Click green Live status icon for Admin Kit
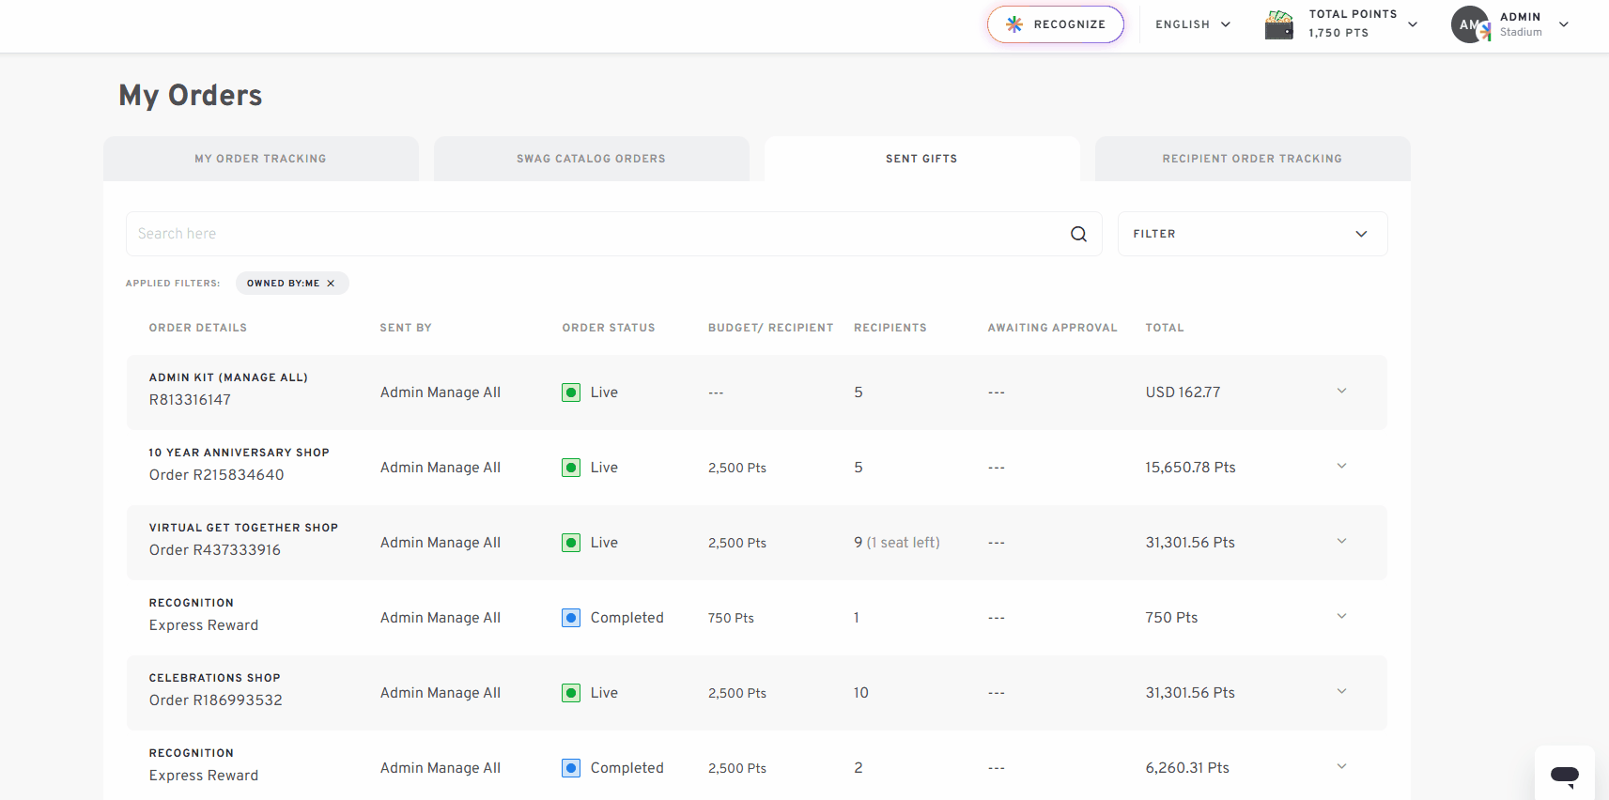 pos(571,392)
